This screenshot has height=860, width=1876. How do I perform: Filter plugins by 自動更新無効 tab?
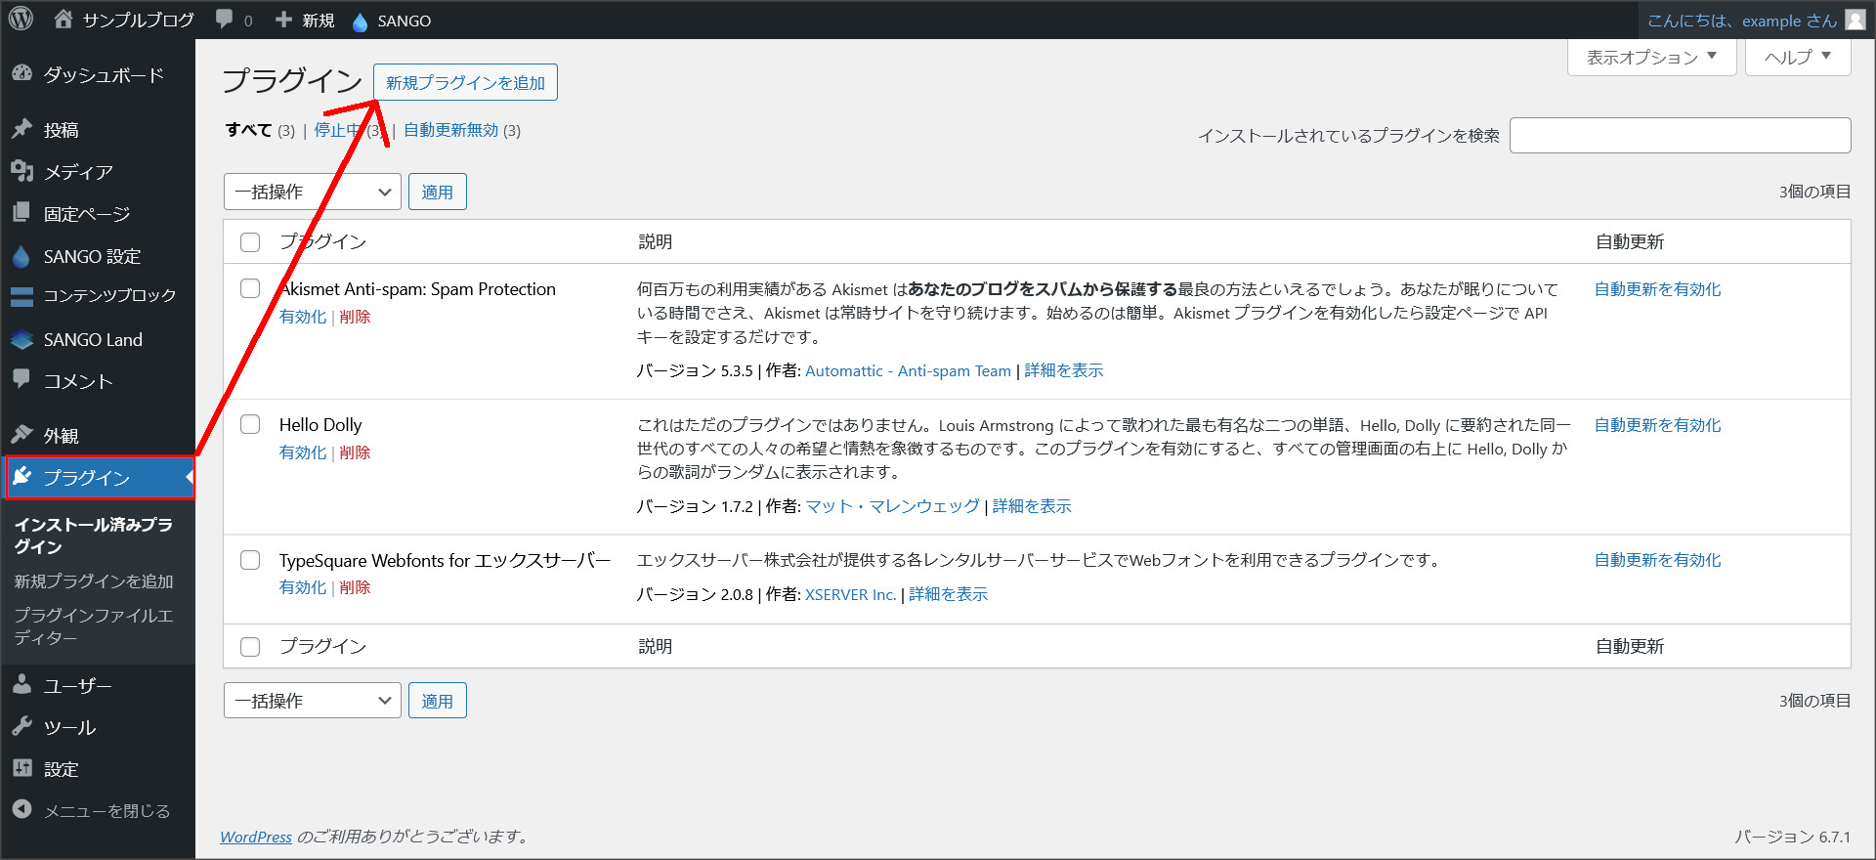(450, 130)
